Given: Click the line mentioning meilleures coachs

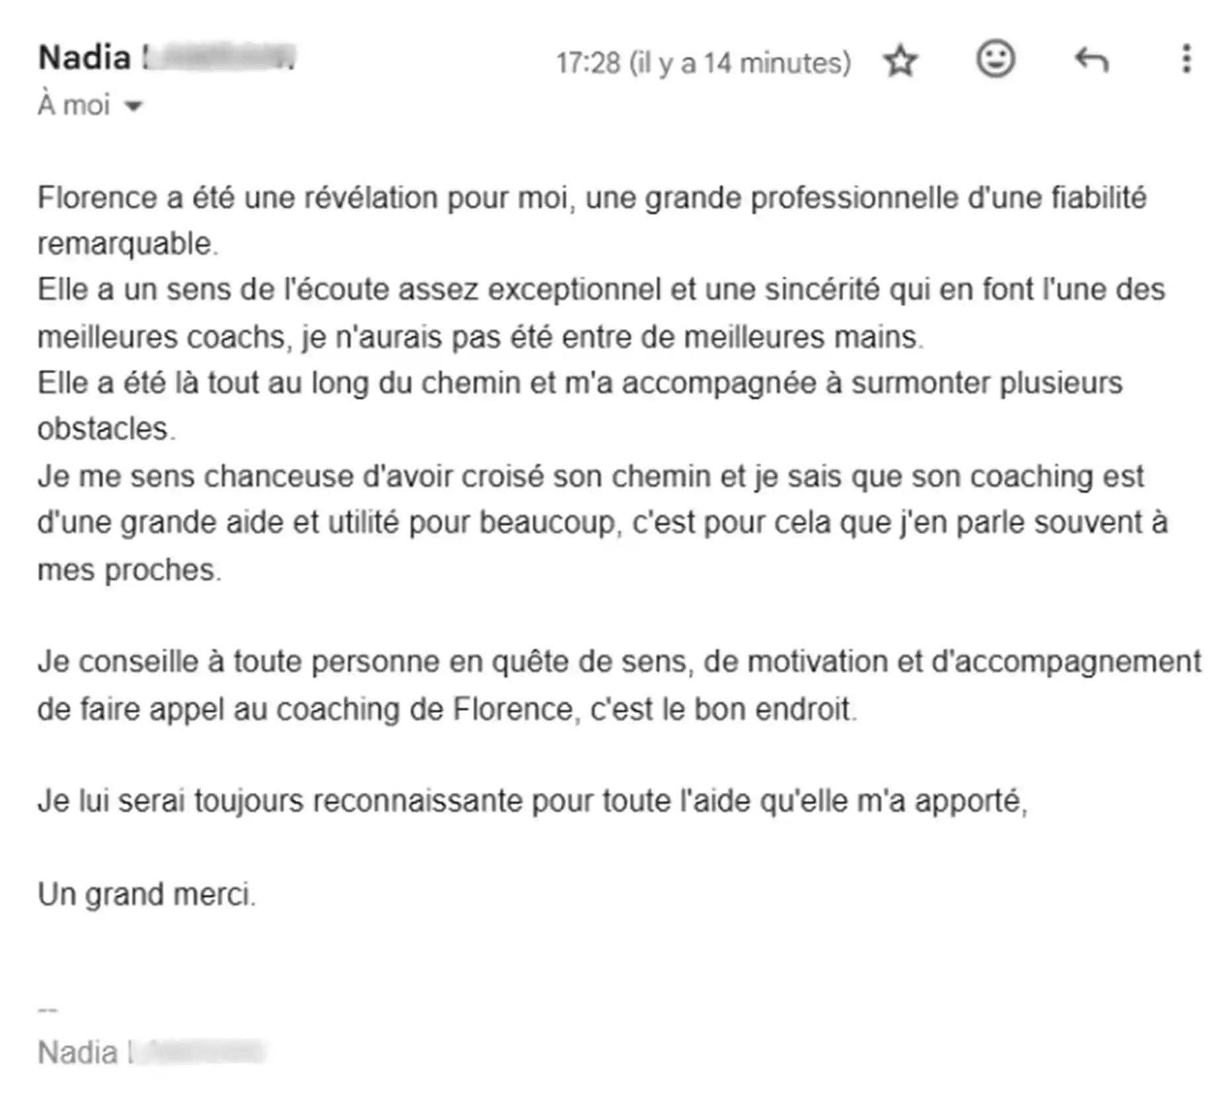Looking at the screenshot, I should [x=480, y=338].
